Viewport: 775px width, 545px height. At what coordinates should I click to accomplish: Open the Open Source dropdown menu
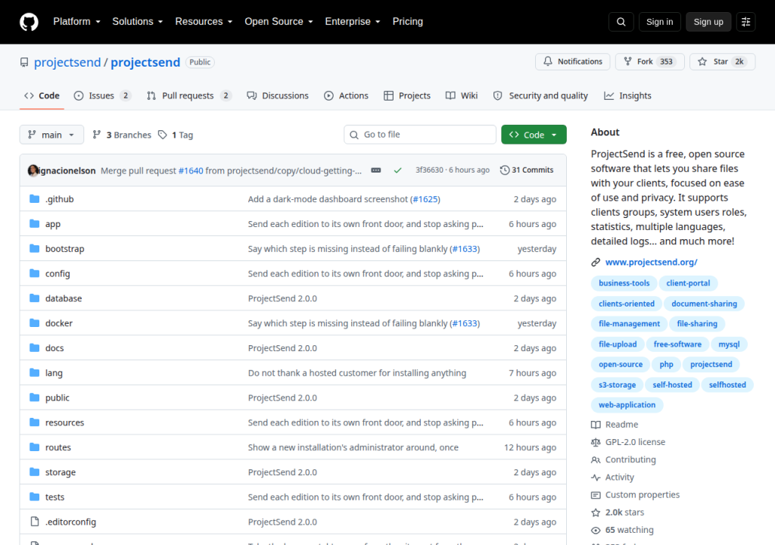279,22
